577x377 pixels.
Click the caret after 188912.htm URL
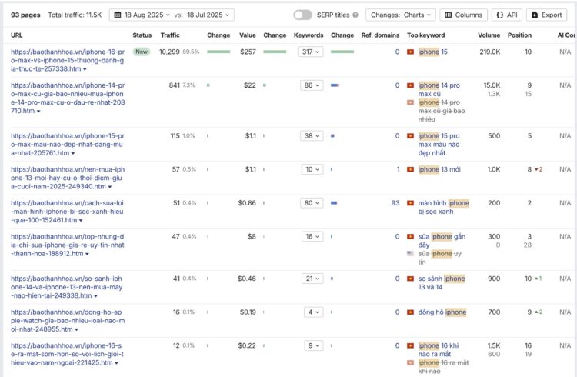87,254
